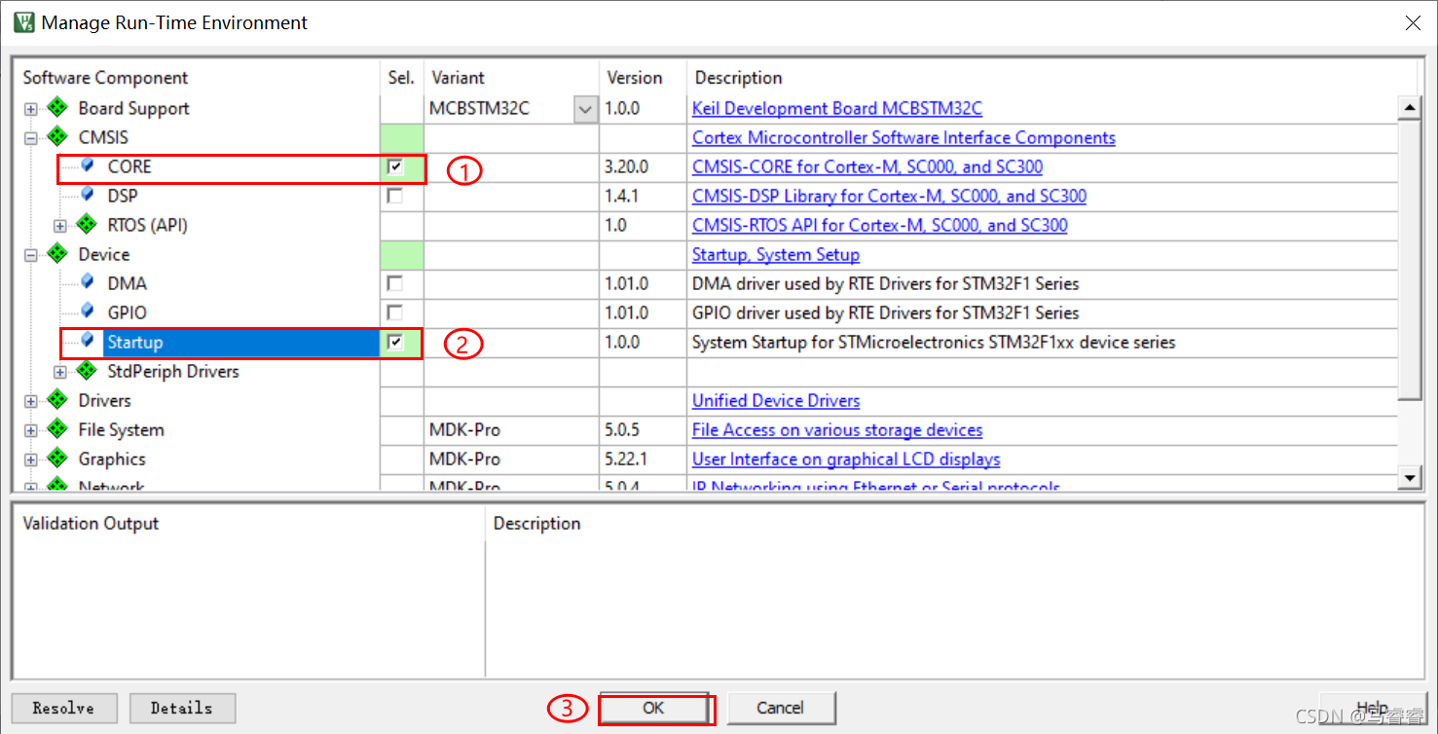The height and width of the screenshot is (734, 1438).
Task: Click the component list scroll-up arrow
Action: (x=1409, y=107)
